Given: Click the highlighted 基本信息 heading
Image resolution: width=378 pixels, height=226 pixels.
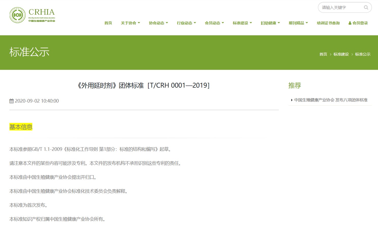Looking at the screenshot, I should (21, 127).
